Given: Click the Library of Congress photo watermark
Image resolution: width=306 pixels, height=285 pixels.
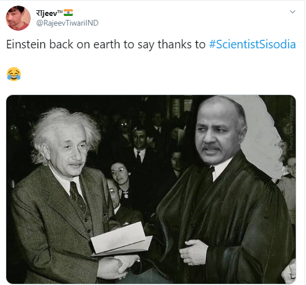Looking at the screenshot, I should click(x=291, y=124).
